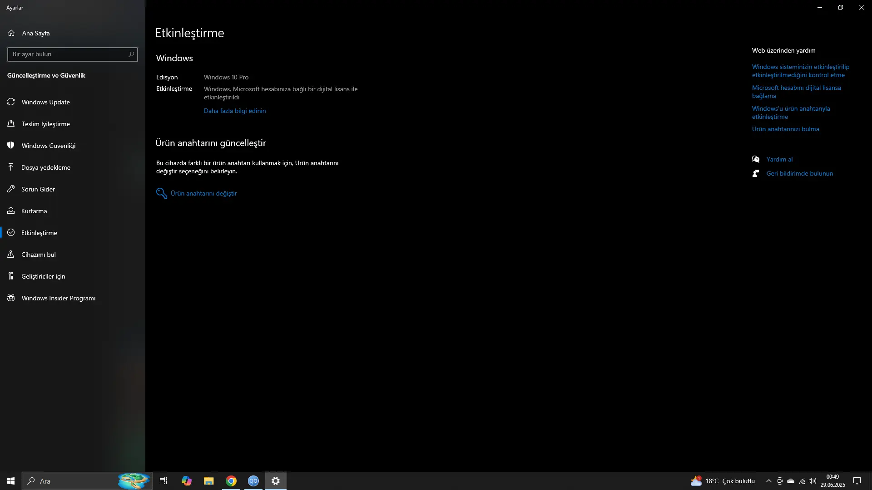The height and width of the screenshot is (490, 872).
Task: Open clock and calendar showing 00:49
Action: pyautogui.click(x=833, y=481)
